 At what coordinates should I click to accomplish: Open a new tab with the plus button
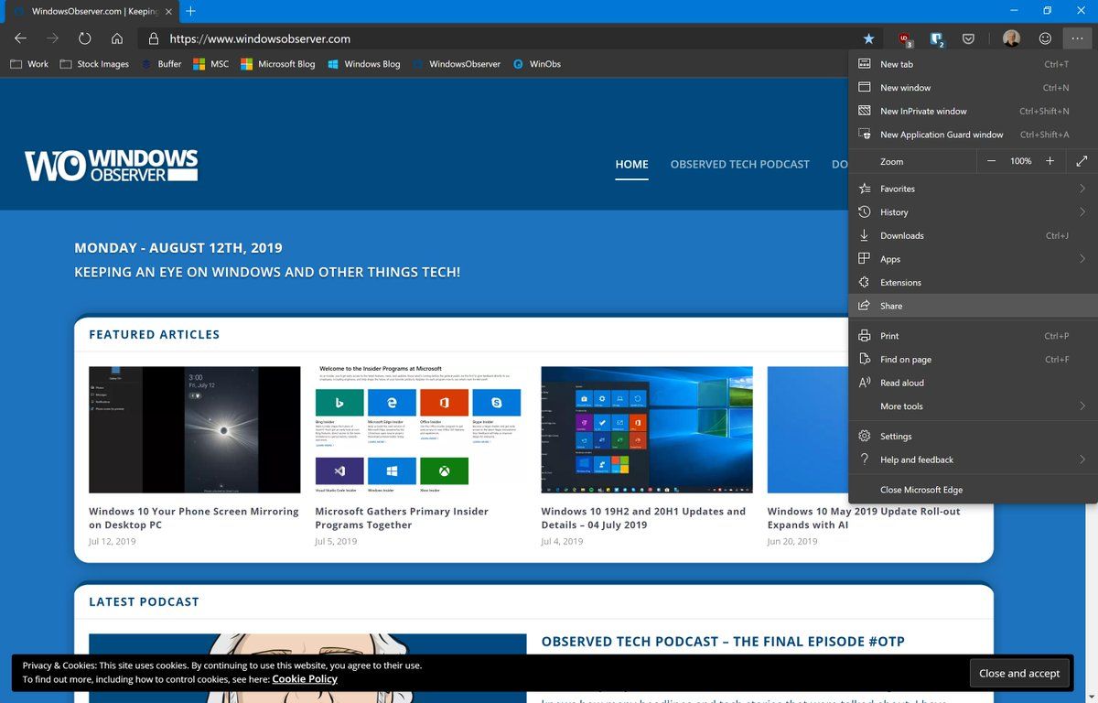190,11
